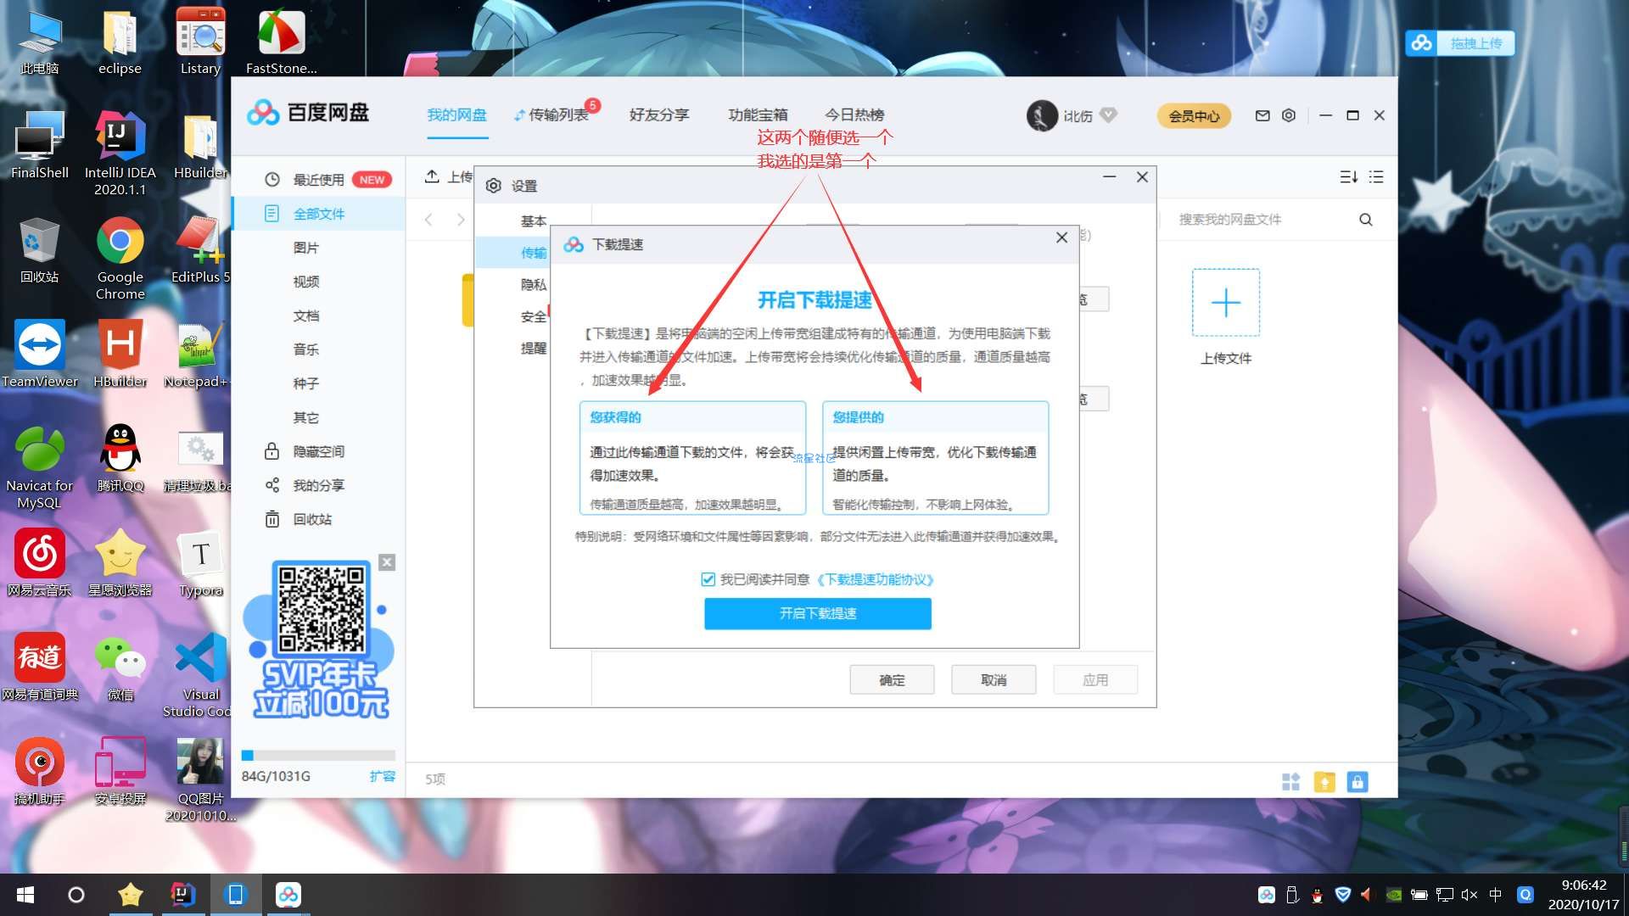Switch to 功能宝箱 tab
1629x916 pixels.
tap(758, 115)
